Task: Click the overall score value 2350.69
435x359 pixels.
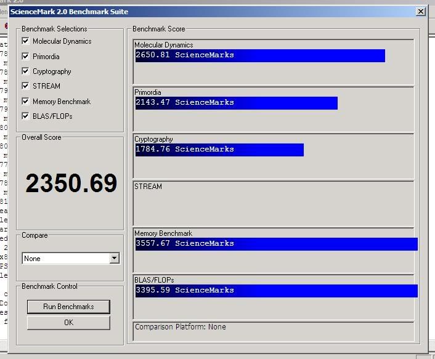Action: pos(71,183)
